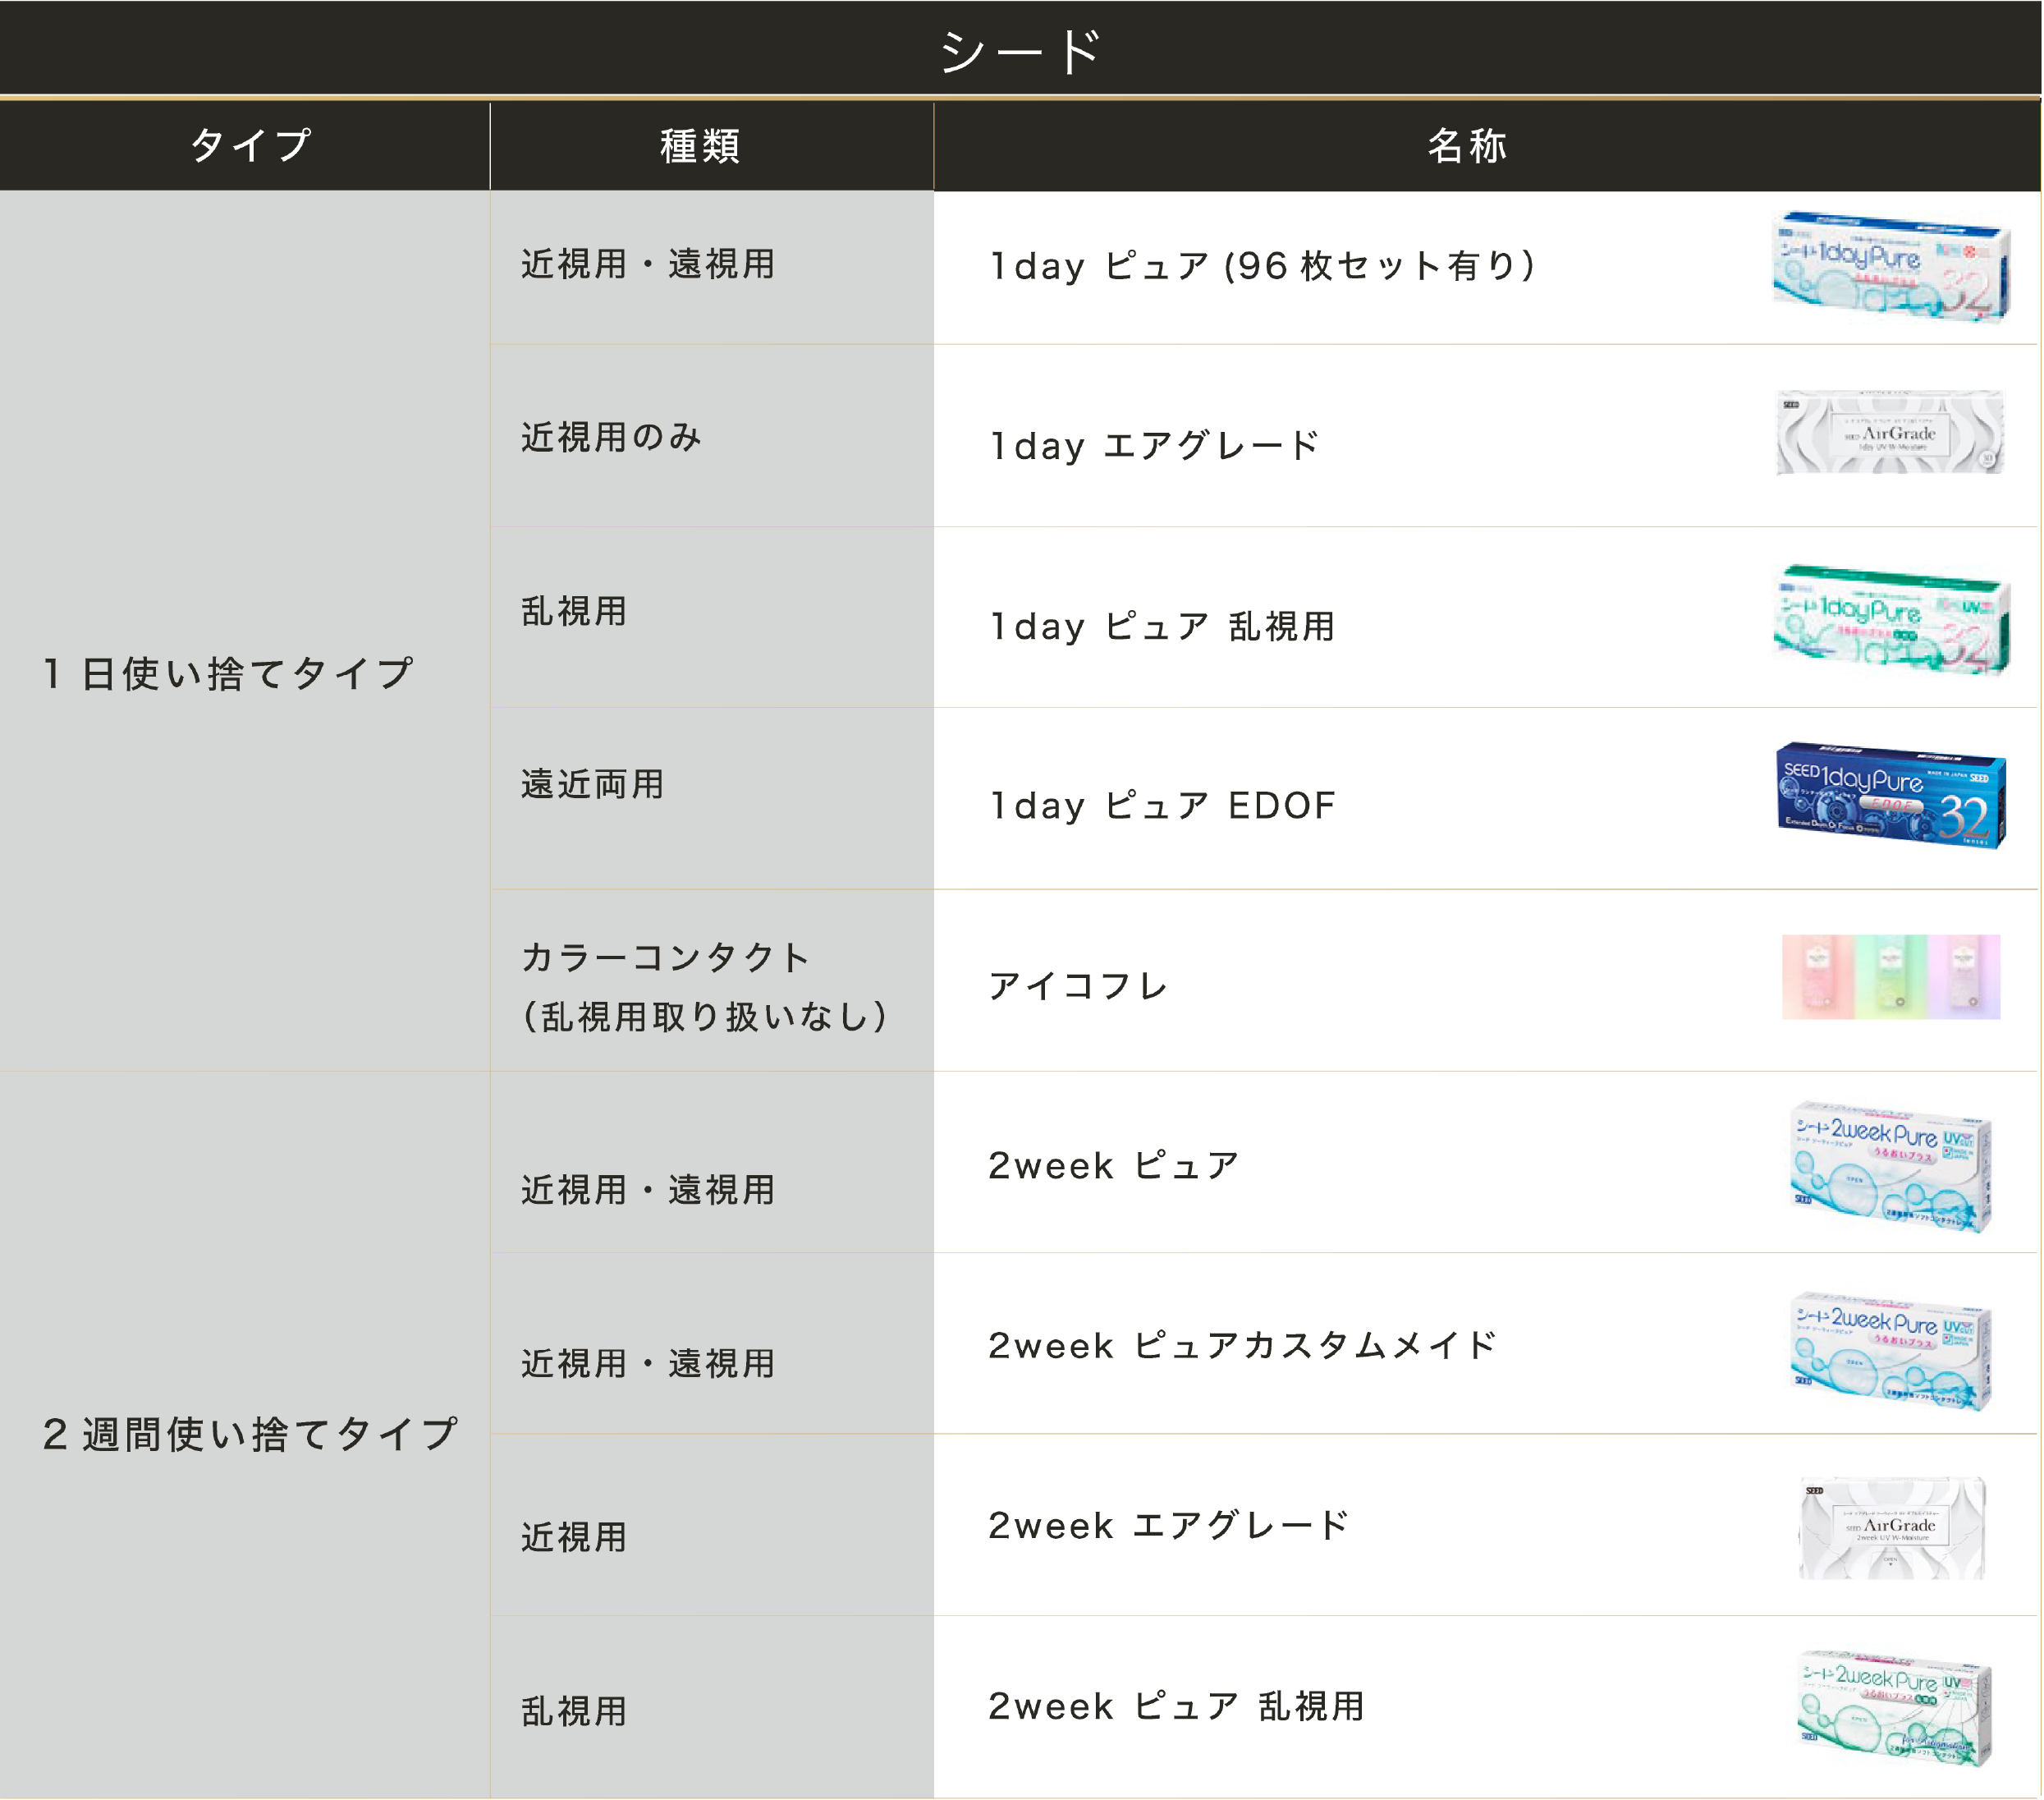Viewport: 2044px width, 1800px height.
Task: Click the 1day ピュア EDOF name
Action: 1162,806
